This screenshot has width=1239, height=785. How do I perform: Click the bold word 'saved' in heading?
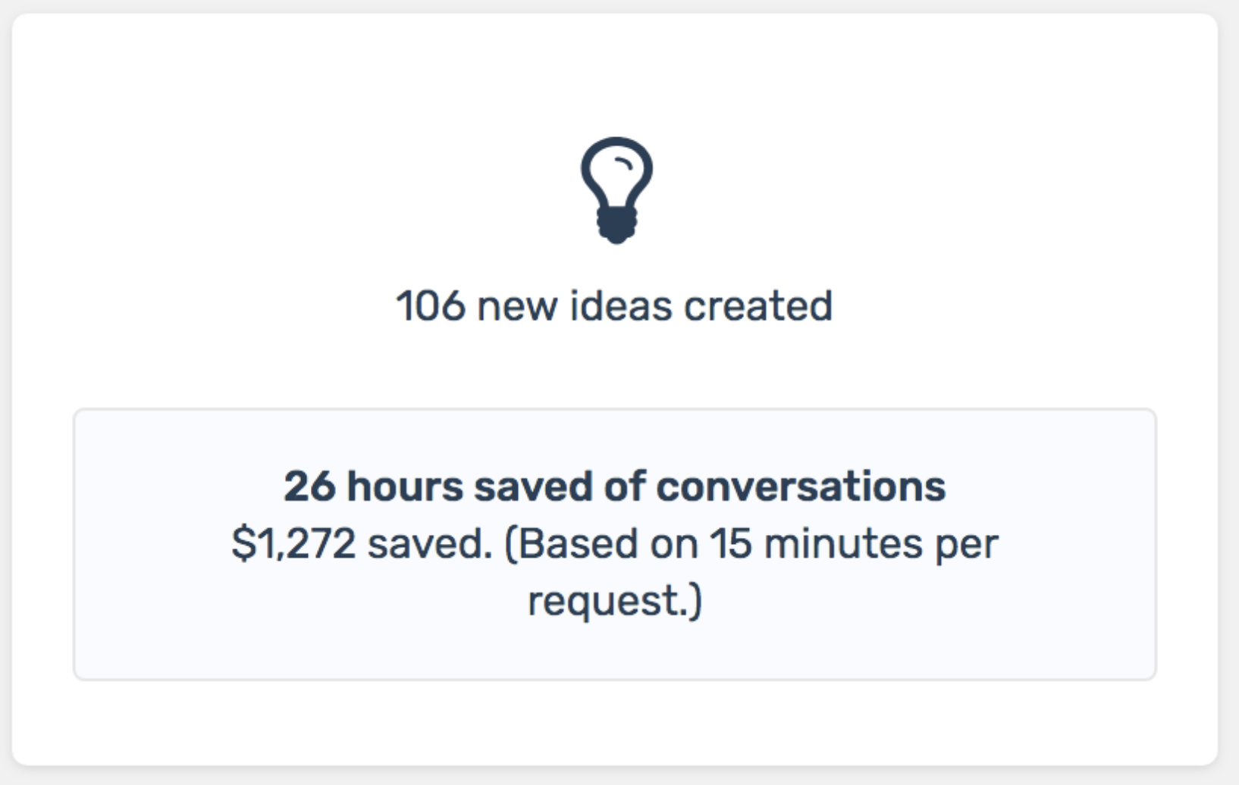[x=533, y=486]
